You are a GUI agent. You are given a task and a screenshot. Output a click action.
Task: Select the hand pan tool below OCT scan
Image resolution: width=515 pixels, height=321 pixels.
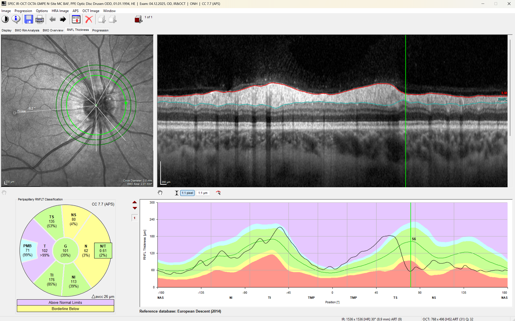160,193
